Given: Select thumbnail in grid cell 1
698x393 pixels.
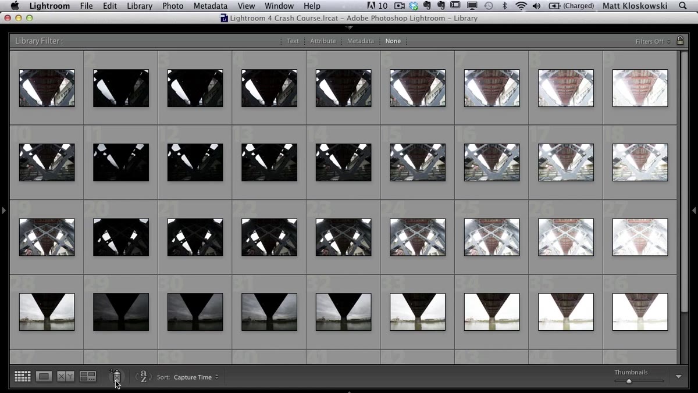Looking at the screenshot, I should tap(47, 88).
